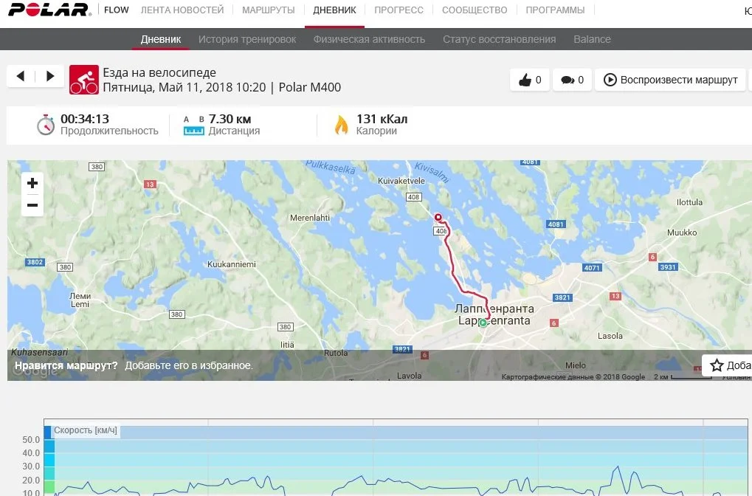752x496 pixels.
Task: Switch to Физическая активность tab
Action: point(369,39)
